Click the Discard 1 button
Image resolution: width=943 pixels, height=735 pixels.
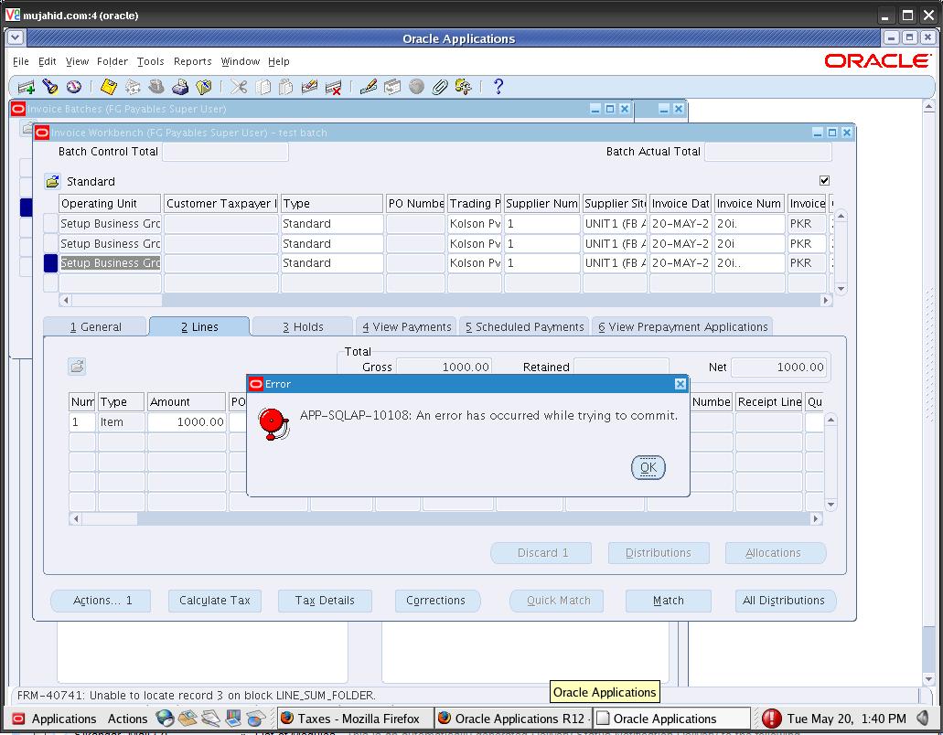pos(541,553)
